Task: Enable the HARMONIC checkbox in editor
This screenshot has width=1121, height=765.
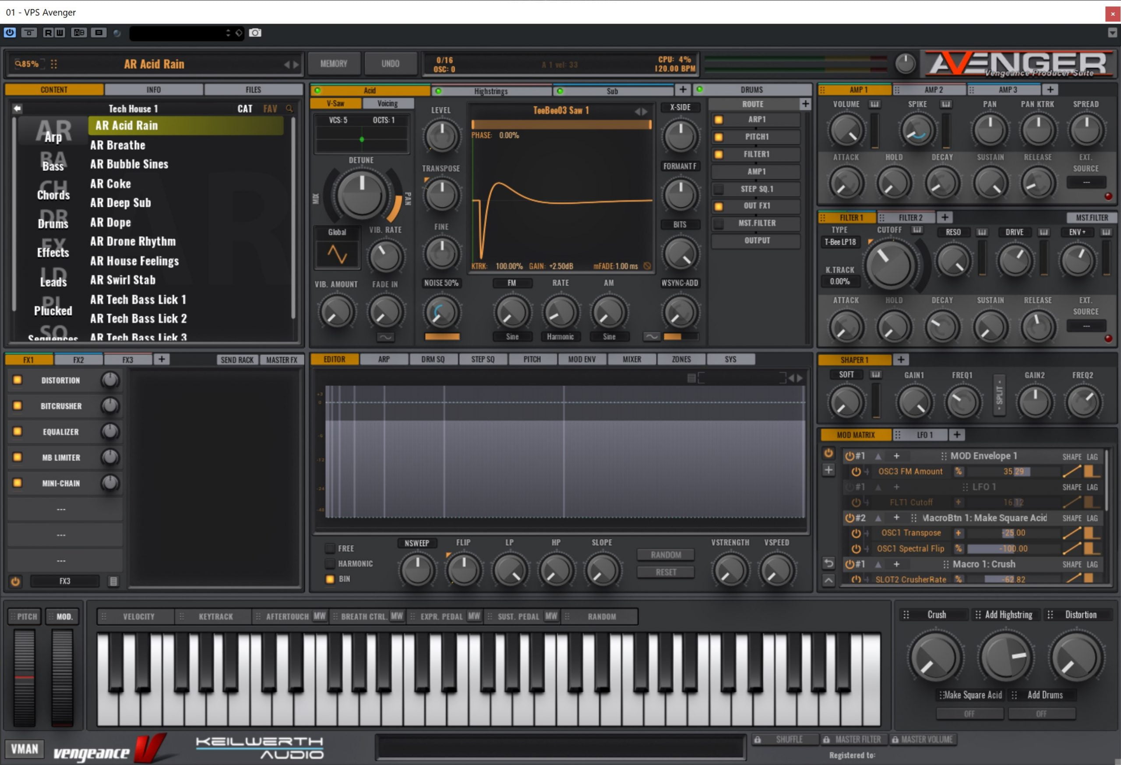Action: tap(330, 563)
